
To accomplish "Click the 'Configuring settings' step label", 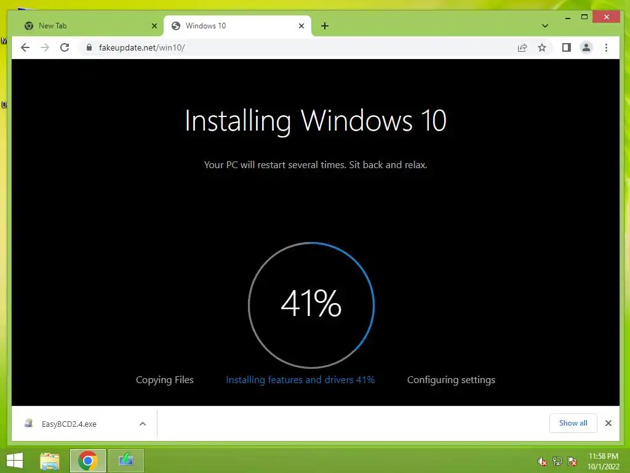I will point(451,380).
